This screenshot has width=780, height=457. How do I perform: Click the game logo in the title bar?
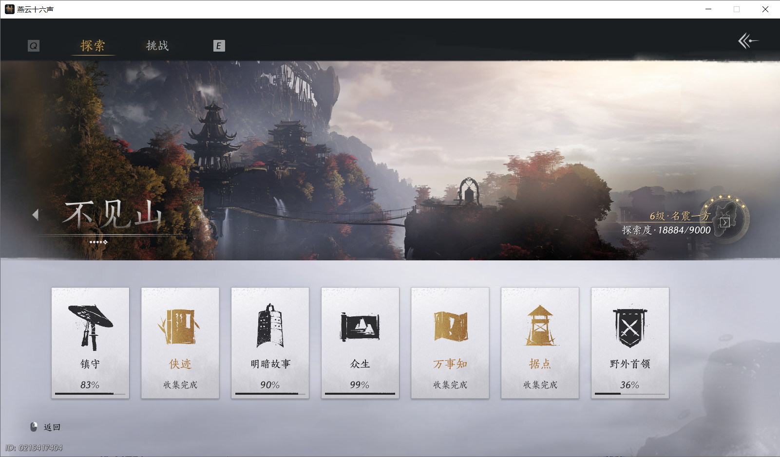9,9
